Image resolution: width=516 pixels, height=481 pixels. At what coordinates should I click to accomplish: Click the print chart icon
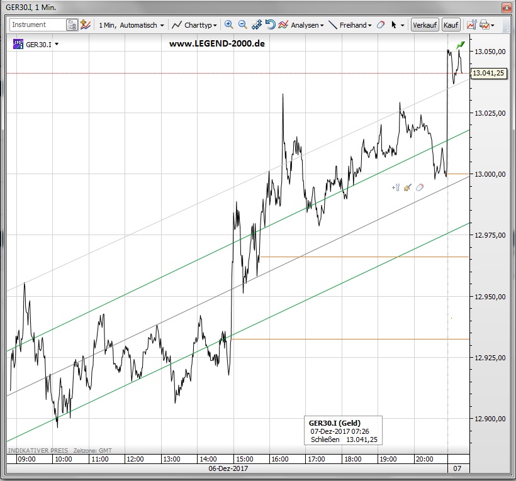click(485, 25)
